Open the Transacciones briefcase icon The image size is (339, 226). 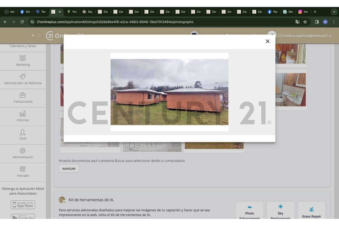pos(23,95)
